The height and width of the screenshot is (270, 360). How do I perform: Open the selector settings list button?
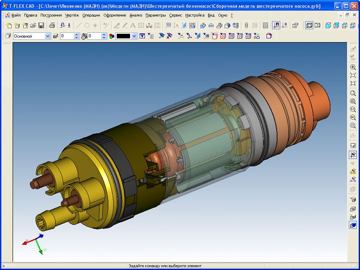(x=151, y=36)
